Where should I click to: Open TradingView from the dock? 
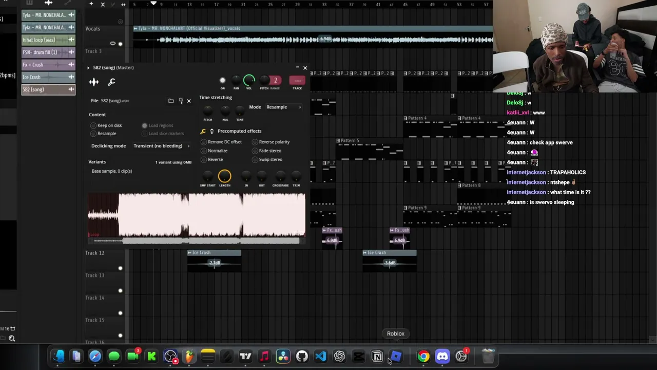tap(245, 356)
